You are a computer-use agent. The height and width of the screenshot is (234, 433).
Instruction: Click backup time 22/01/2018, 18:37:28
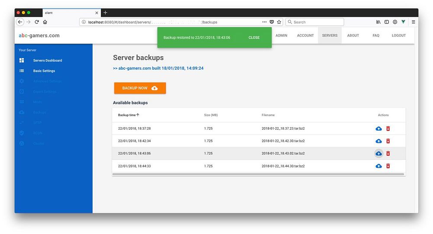point(135,128)
